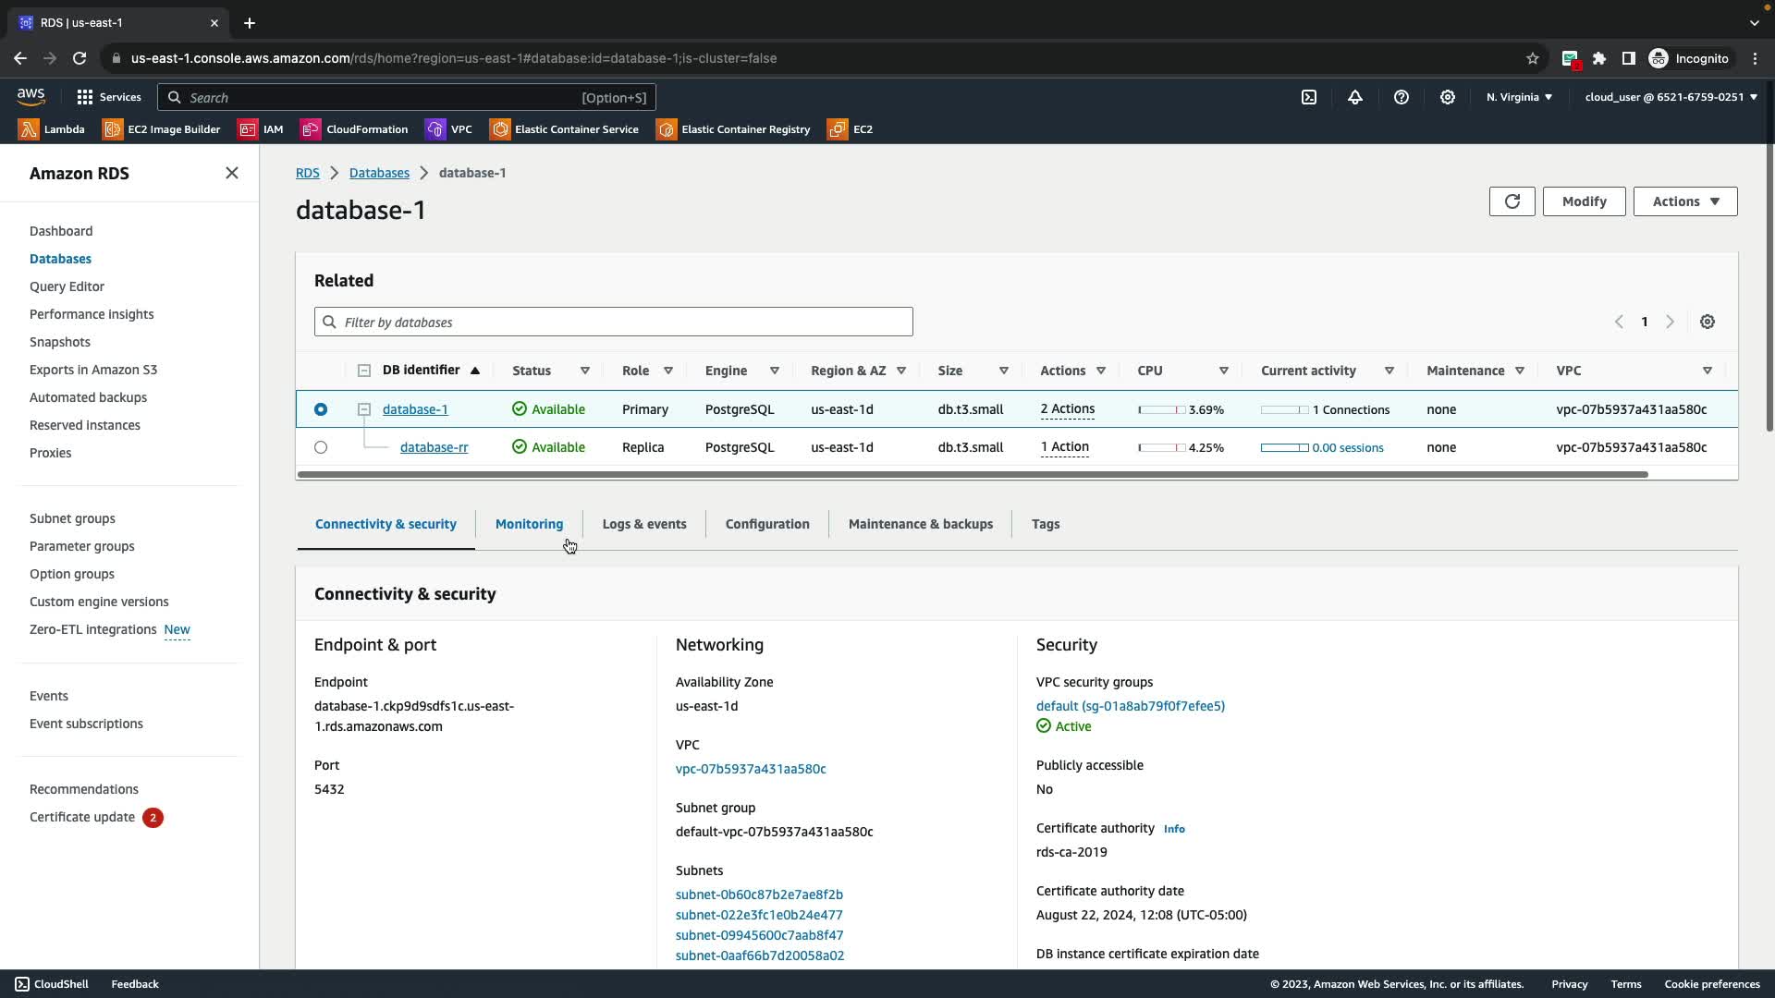
Task: Click the help question mark icon
Action: pos(1402,97)
